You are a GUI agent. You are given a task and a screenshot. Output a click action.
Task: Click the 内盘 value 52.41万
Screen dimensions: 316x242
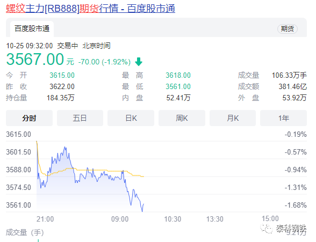178,98
